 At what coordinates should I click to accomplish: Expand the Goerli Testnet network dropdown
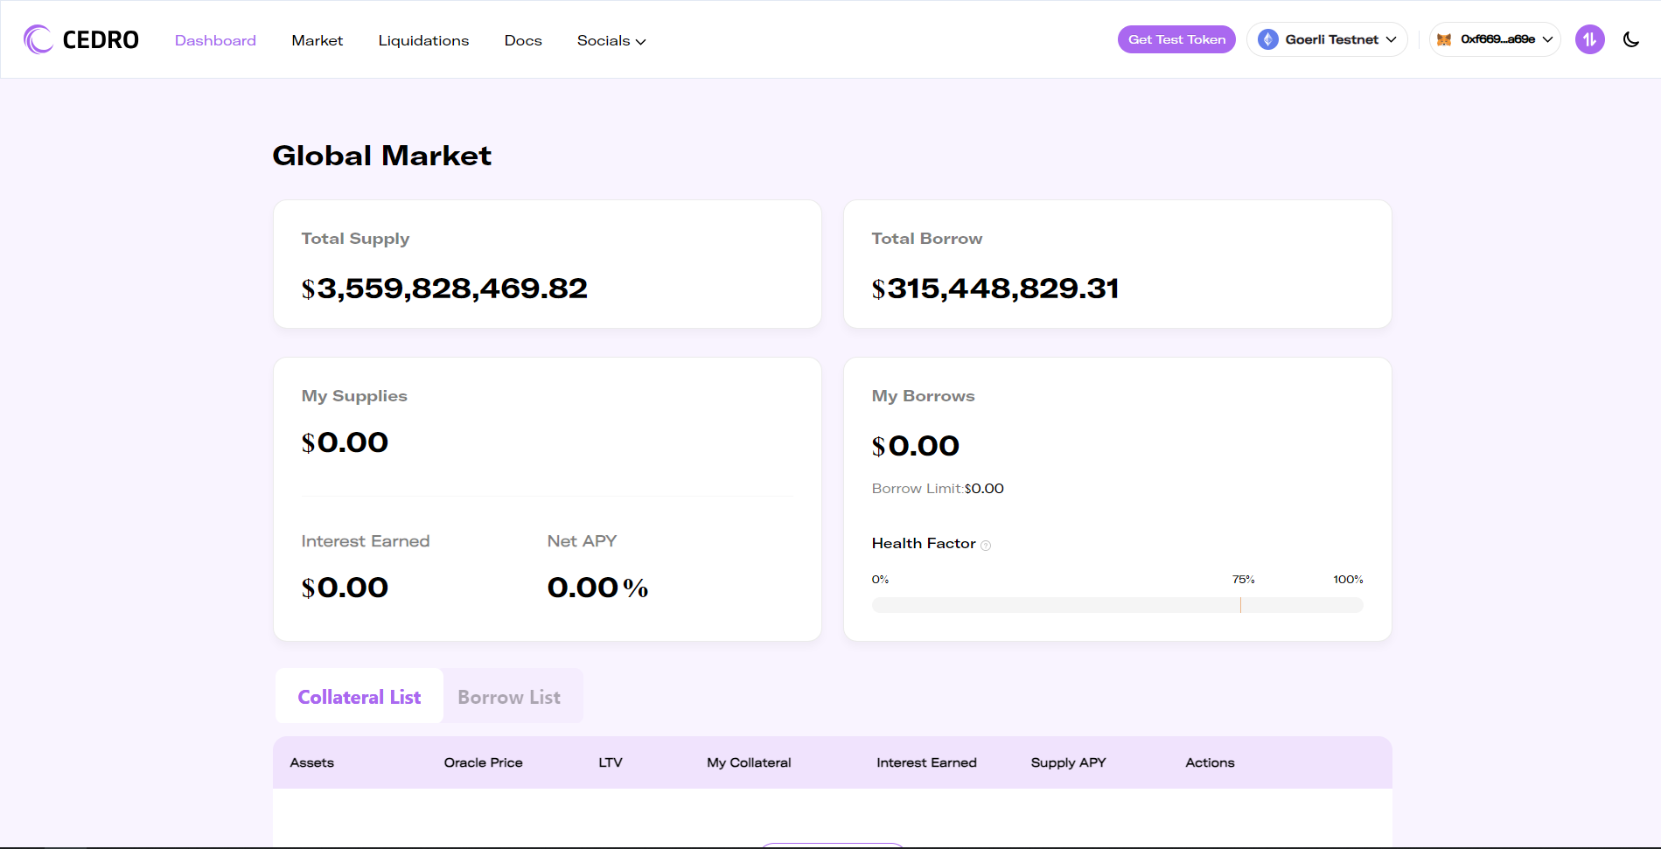coord(1327,39)
